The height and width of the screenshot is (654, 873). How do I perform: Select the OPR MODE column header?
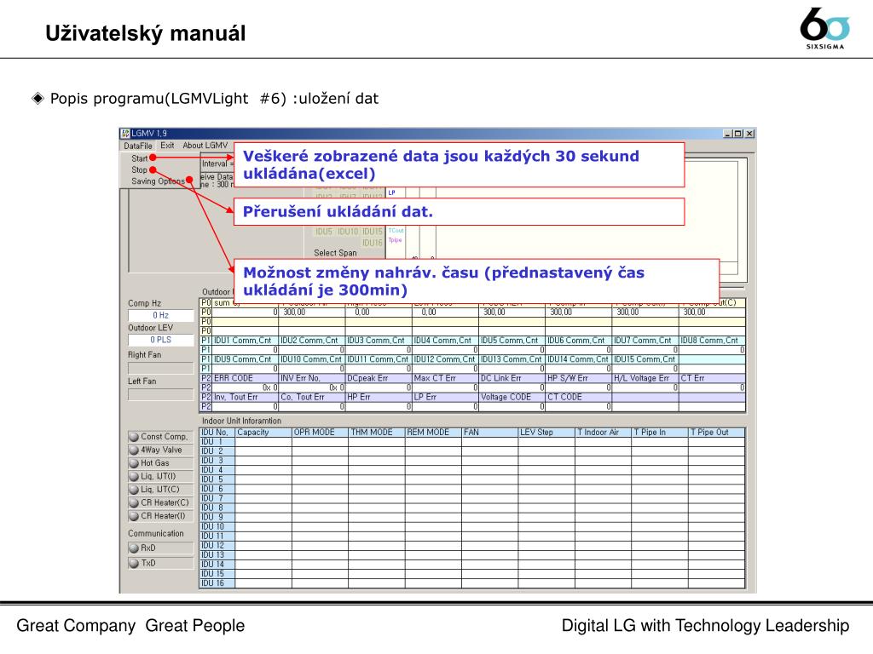[321, 432]
